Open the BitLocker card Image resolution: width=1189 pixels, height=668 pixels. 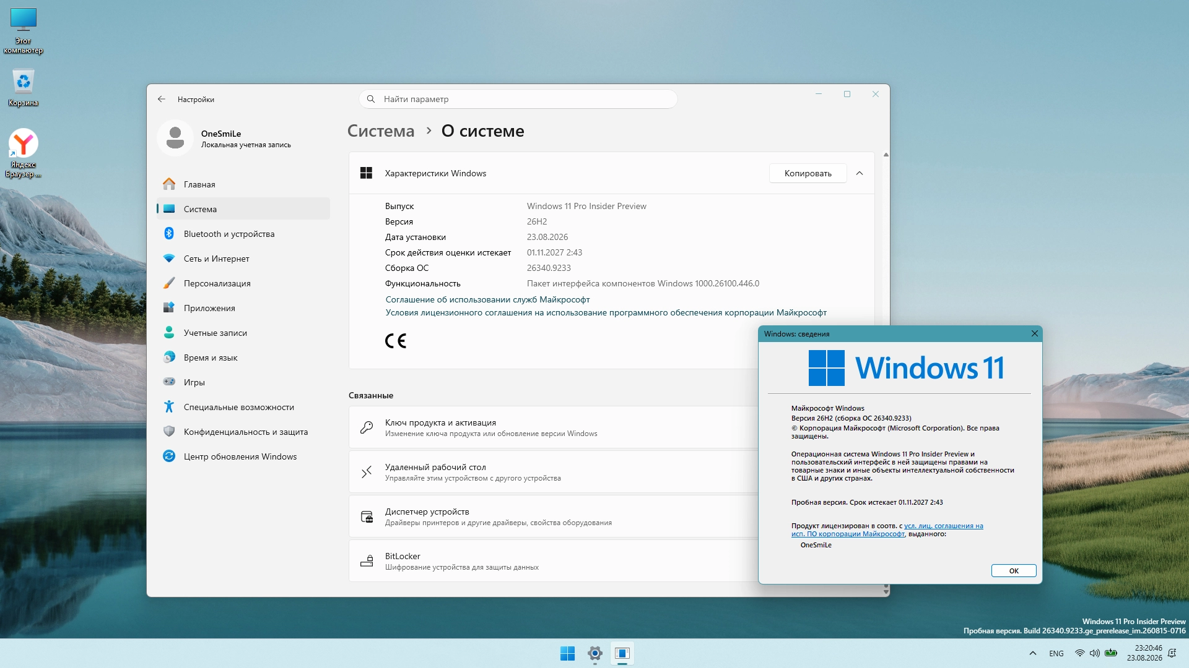(553, 561)
